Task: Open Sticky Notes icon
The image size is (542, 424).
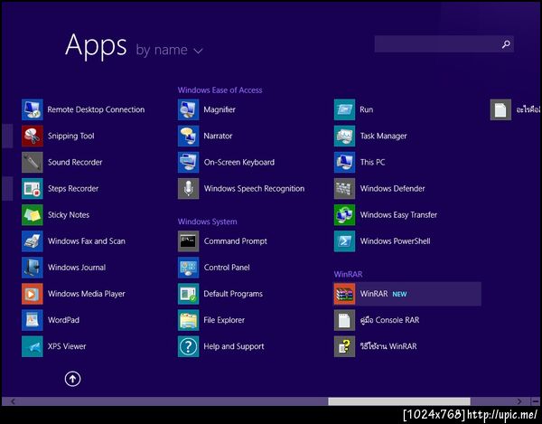Action: click(33, 215)
